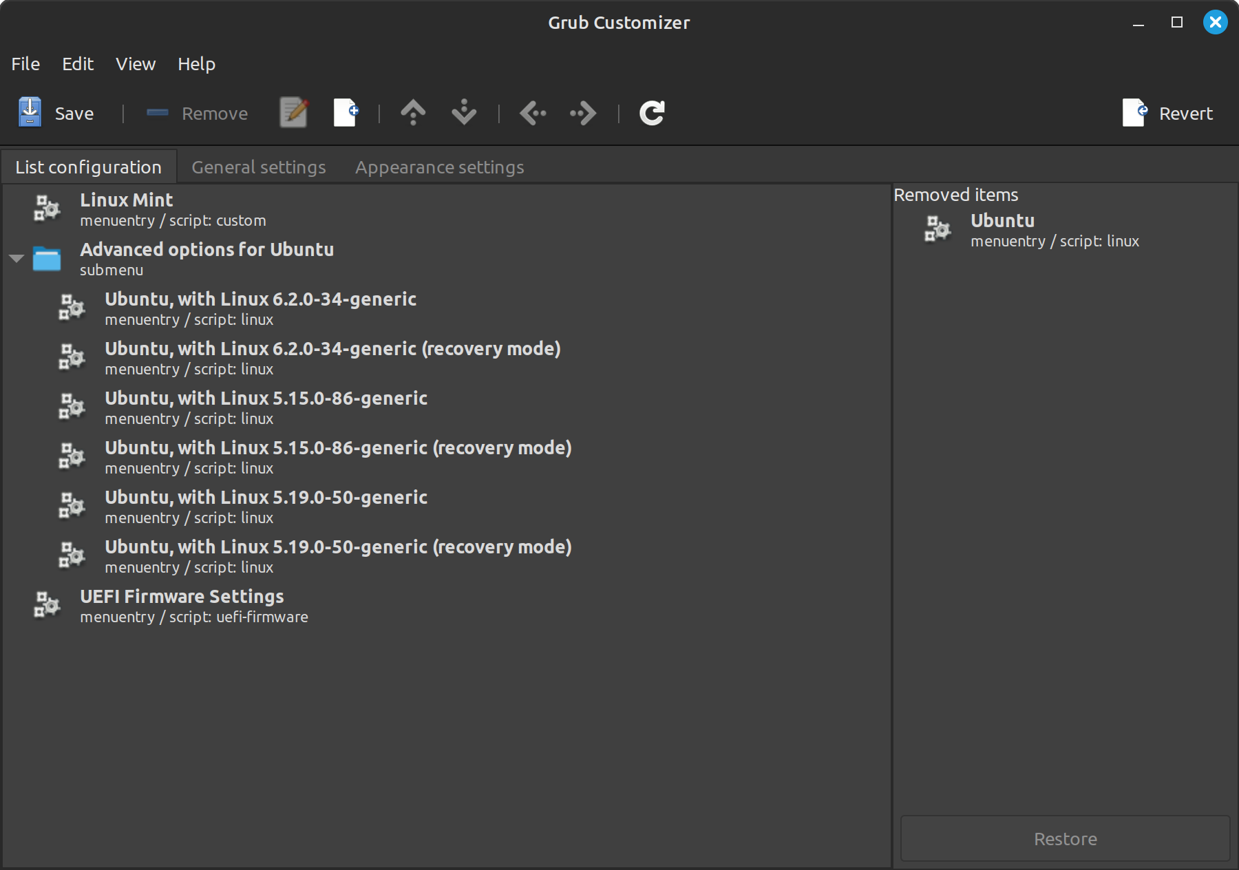
Task: Select Ubuntu, with Linux 6.2.0-34-generic entry
Action: [446, 308]
